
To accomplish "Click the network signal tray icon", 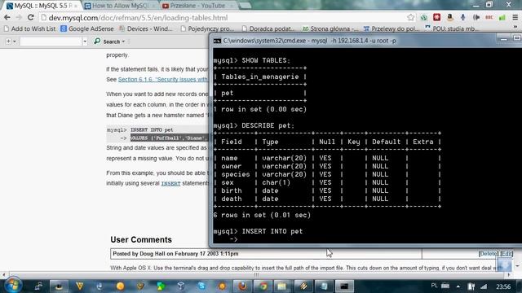I will 484,286.
